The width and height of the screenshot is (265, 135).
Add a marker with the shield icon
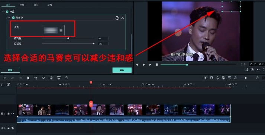tap(211, 78)
